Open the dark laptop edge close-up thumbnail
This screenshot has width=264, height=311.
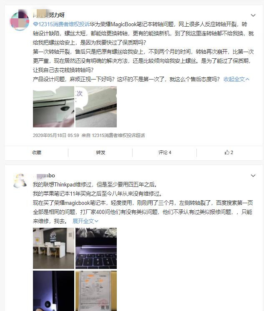[53, 291]
